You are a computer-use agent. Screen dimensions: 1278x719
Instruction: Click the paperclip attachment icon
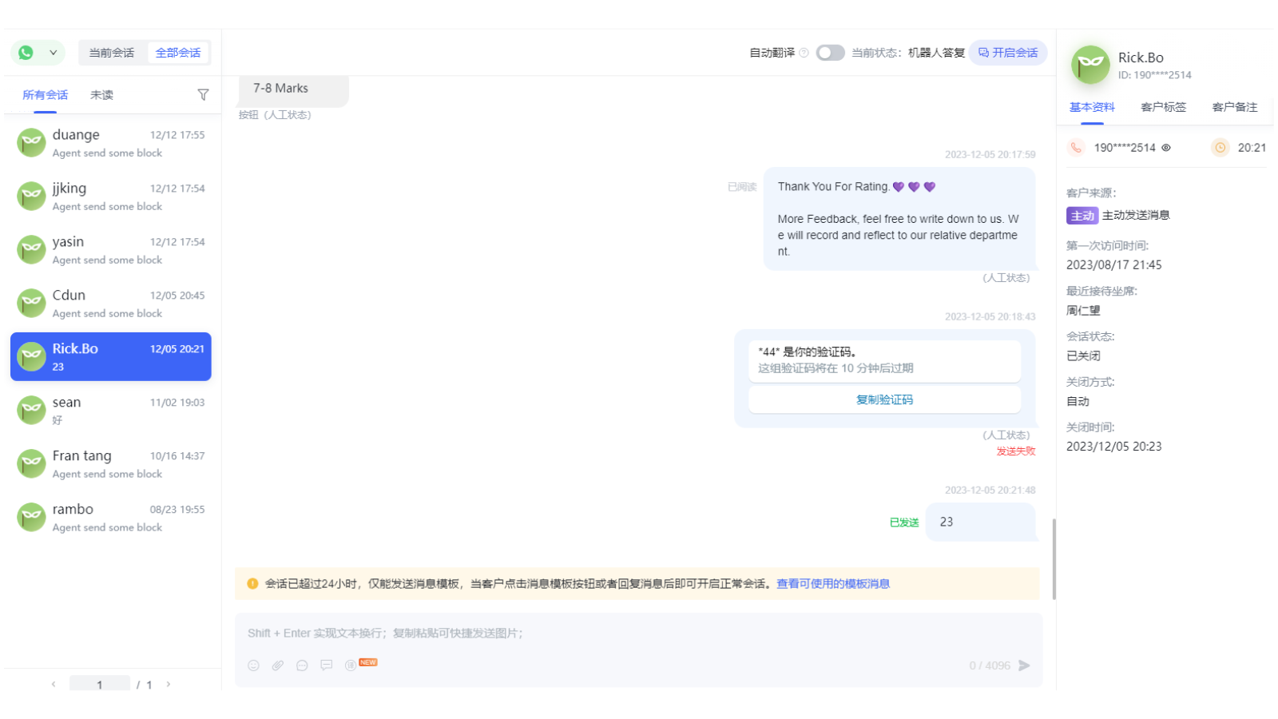pos(277,665)
